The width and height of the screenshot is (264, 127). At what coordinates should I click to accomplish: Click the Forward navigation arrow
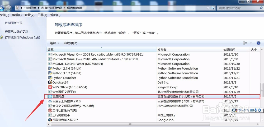pyautogui.click(x=8, y=8)
